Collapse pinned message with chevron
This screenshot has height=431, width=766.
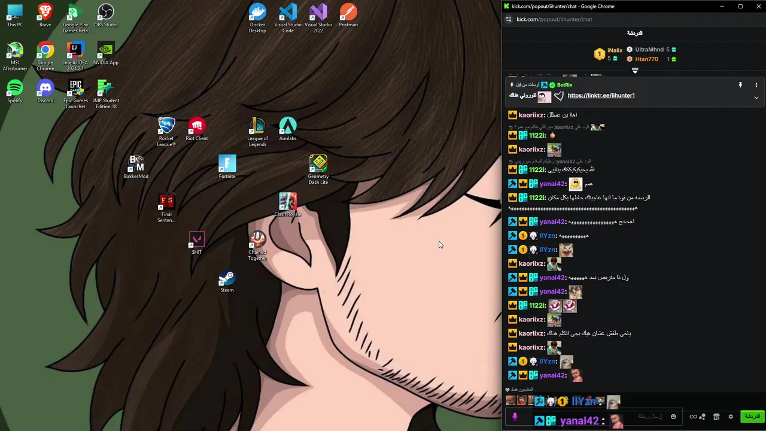coord(756,98)
